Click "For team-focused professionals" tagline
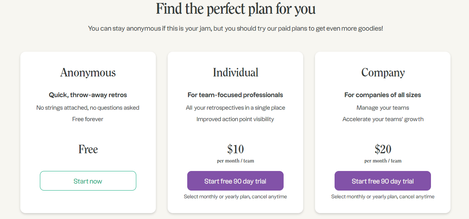Viewport: 469px width, 219px height. pyautogui.click(x=235, y=95)
